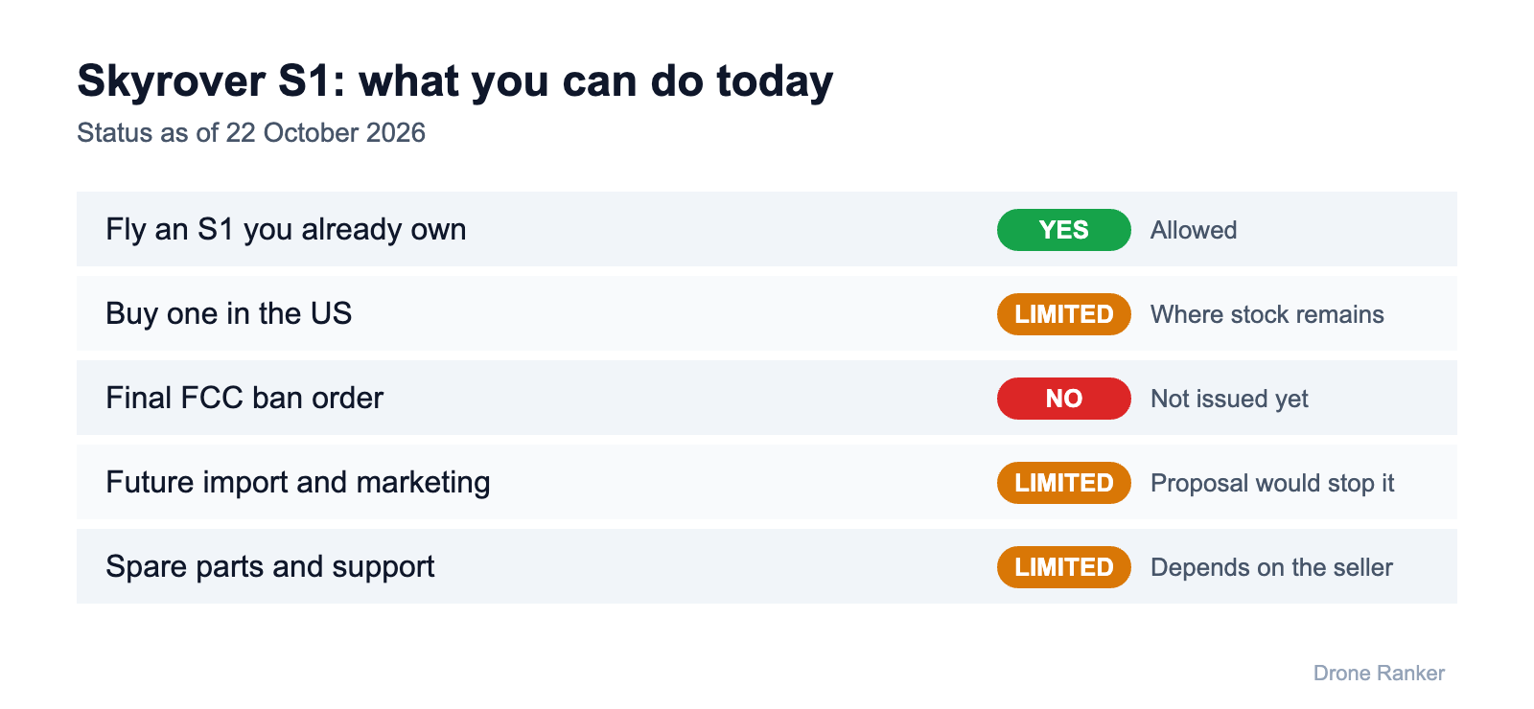Screen dimensions: 1534x709
Task: Open the Drone Ranker credit link
Action: pyautogui.click(x=1379, y=673)
